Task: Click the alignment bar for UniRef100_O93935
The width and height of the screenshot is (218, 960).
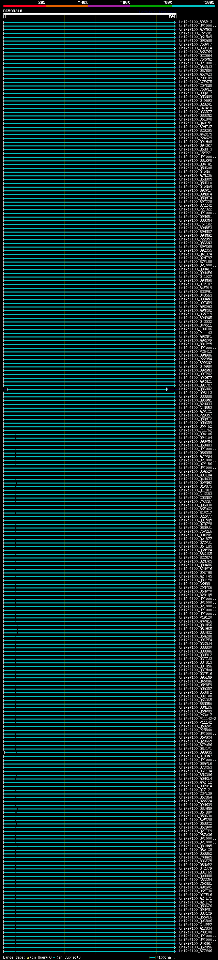Action: [x=90, y=752]
